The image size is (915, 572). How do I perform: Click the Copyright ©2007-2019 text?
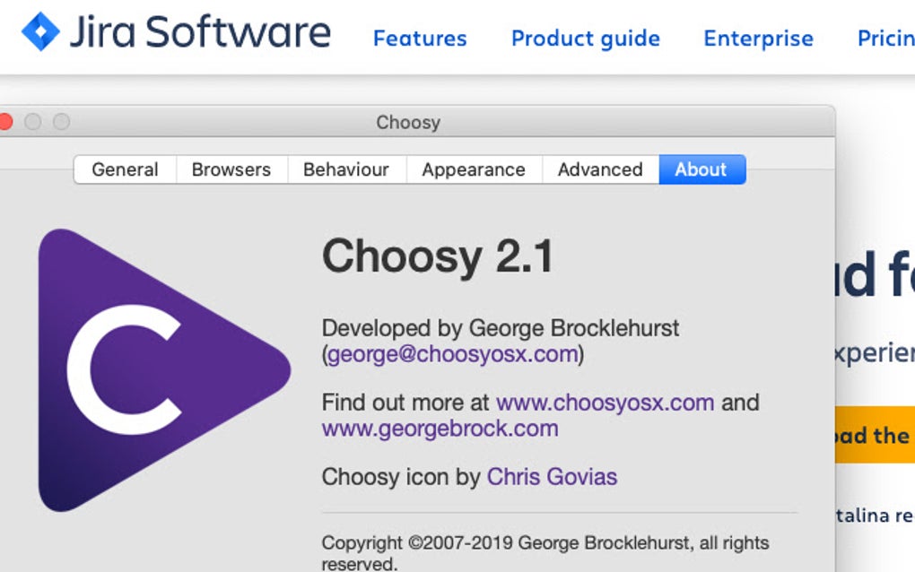[545, 552]
